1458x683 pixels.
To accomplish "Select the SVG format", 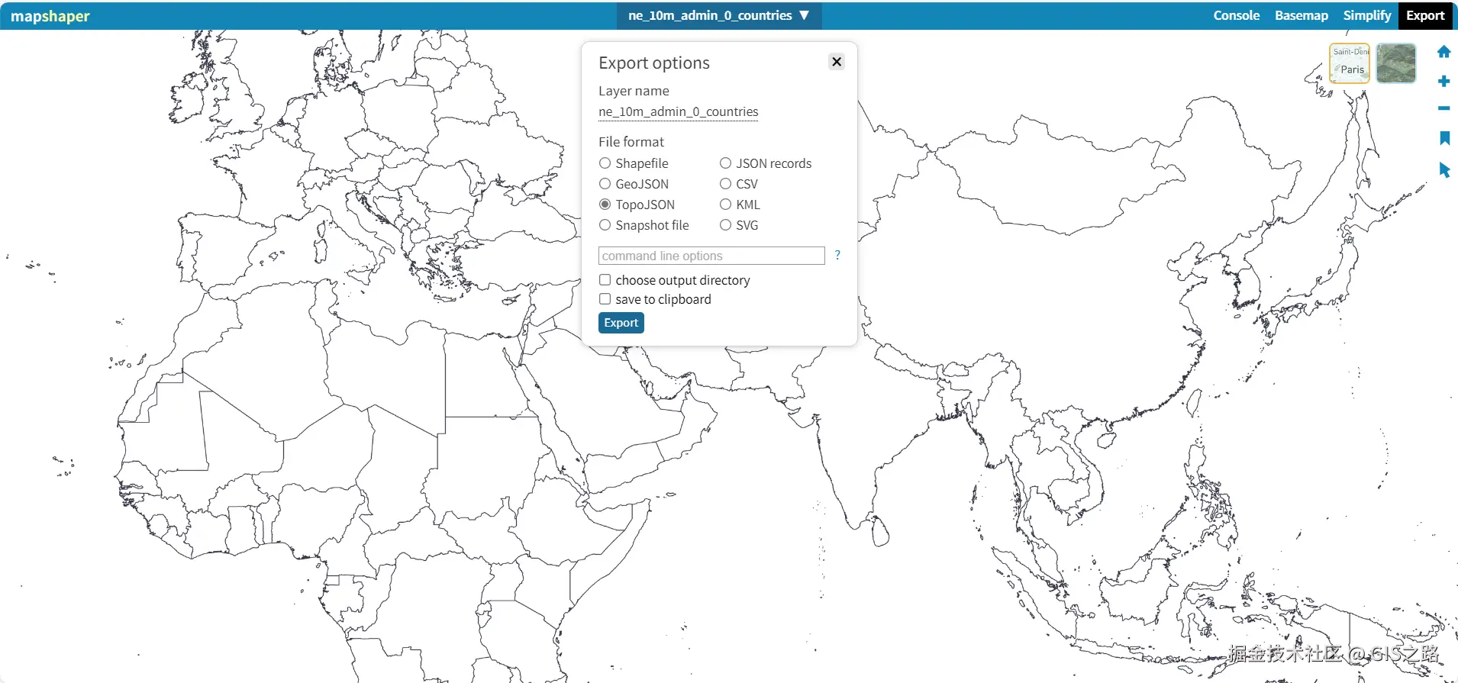I will pos(725,225).
